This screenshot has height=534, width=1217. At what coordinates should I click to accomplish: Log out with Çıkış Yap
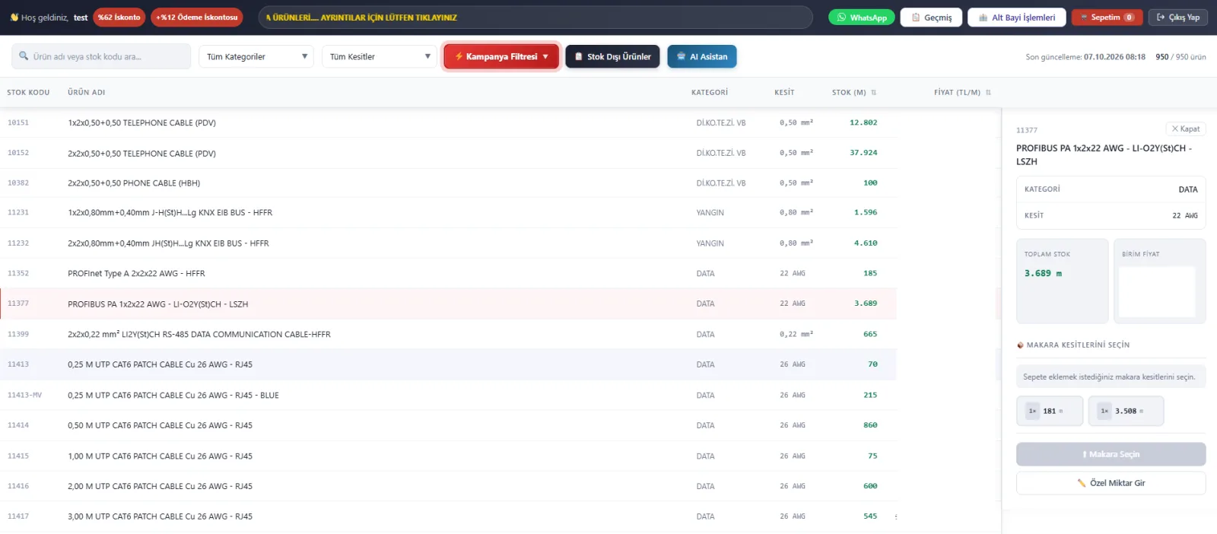[x=1178, y=17]
